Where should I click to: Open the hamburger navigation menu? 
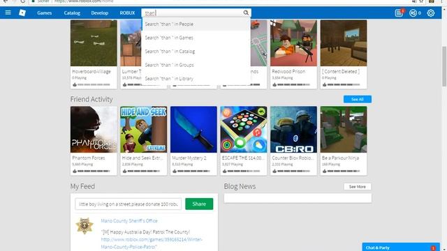point(8,13)
